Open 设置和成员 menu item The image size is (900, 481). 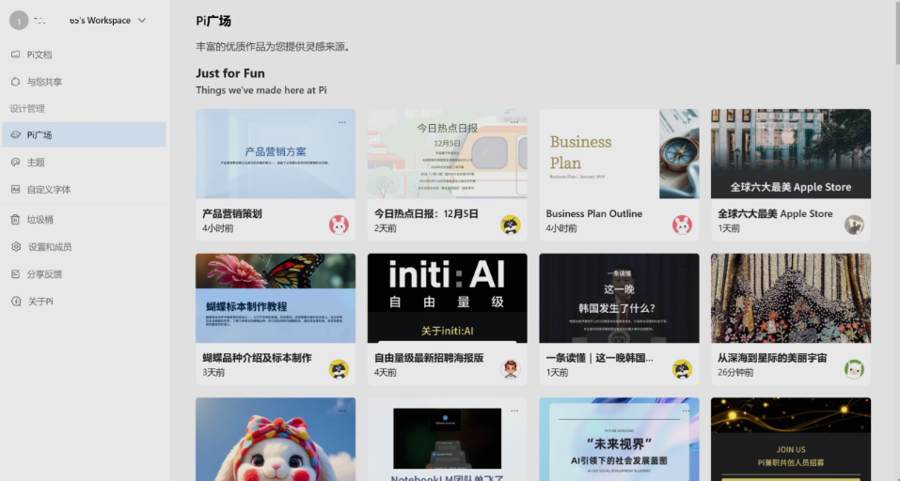pos(84,246)
